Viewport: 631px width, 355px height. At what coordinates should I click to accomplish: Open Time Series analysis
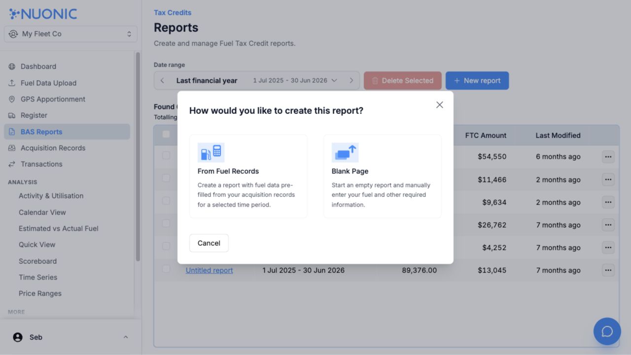[x=38, y=277]
